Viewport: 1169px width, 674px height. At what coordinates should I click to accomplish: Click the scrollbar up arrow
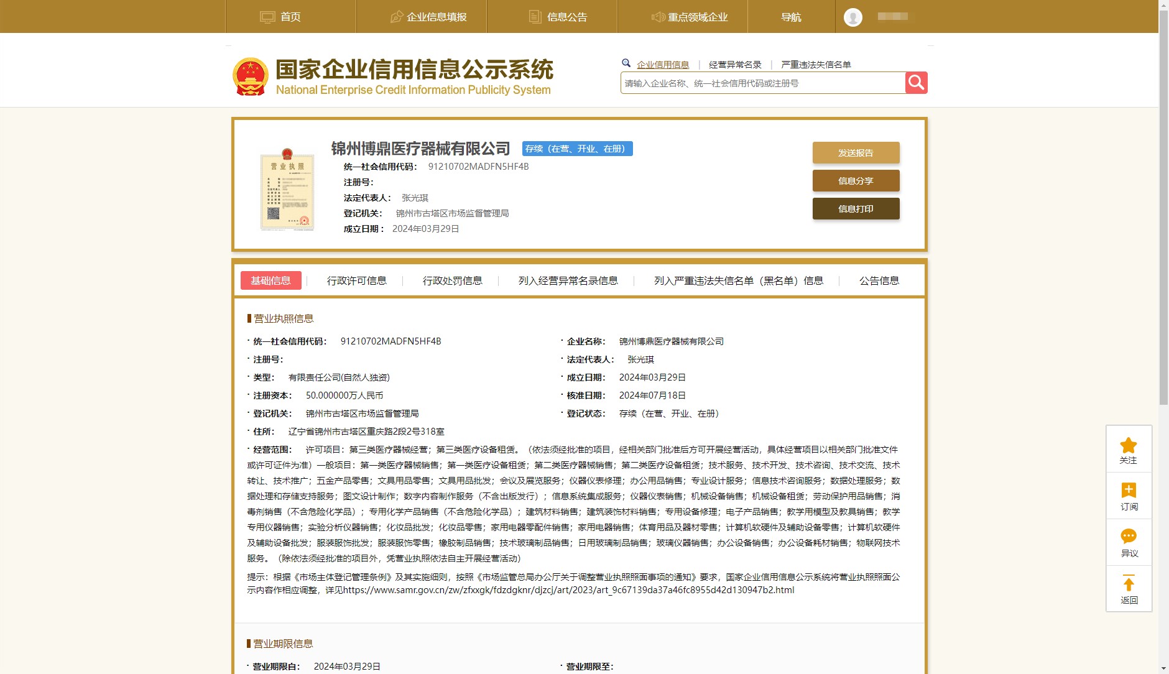[1163, 4]
